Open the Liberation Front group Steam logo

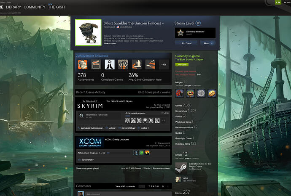(181, 168)
